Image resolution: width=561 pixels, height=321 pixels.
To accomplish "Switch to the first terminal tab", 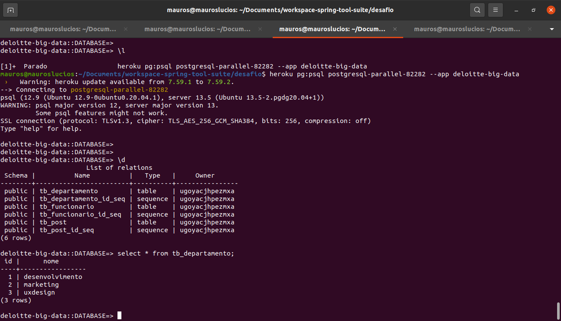I will 63,29.
